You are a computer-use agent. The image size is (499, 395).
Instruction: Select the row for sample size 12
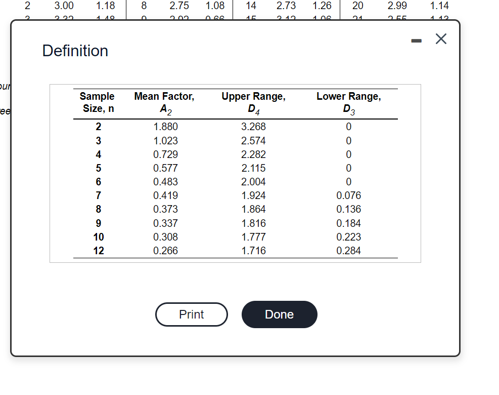[98, 251]
